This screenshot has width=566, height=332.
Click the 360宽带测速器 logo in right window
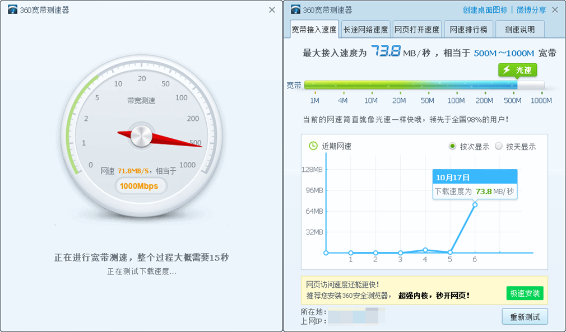point(296,10)
